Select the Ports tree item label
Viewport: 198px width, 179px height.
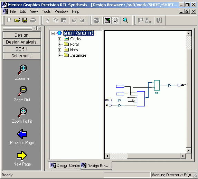[75, 44]
